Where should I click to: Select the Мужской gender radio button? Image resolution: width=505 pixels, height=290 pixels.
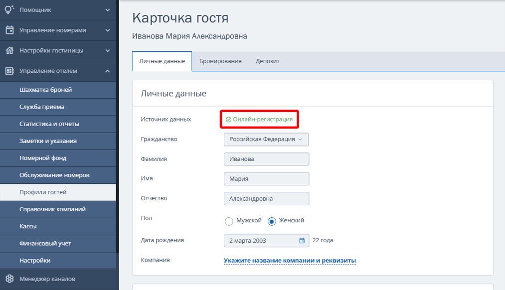coord(229,221)
